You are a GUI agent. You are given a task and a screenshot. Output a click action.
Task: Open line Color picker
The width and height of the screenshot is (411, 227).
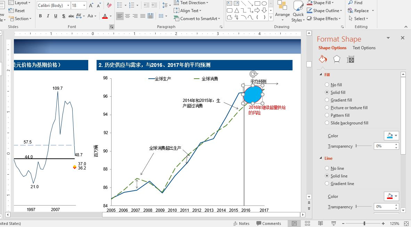391,196
